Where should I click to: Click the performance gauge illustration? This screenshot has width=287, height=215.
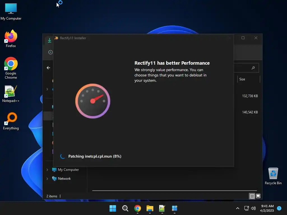(x=93, y=101)
